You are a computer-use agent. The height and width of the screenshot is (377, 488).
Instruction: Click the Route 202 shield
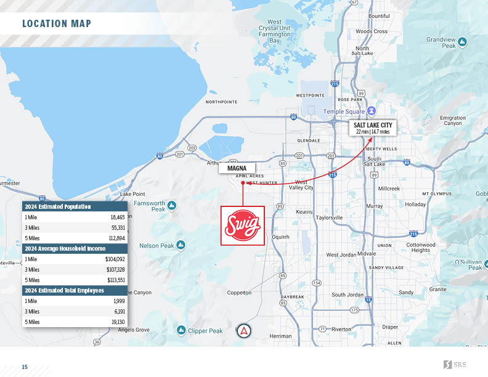pyautogui.click(x=192, y=148)
